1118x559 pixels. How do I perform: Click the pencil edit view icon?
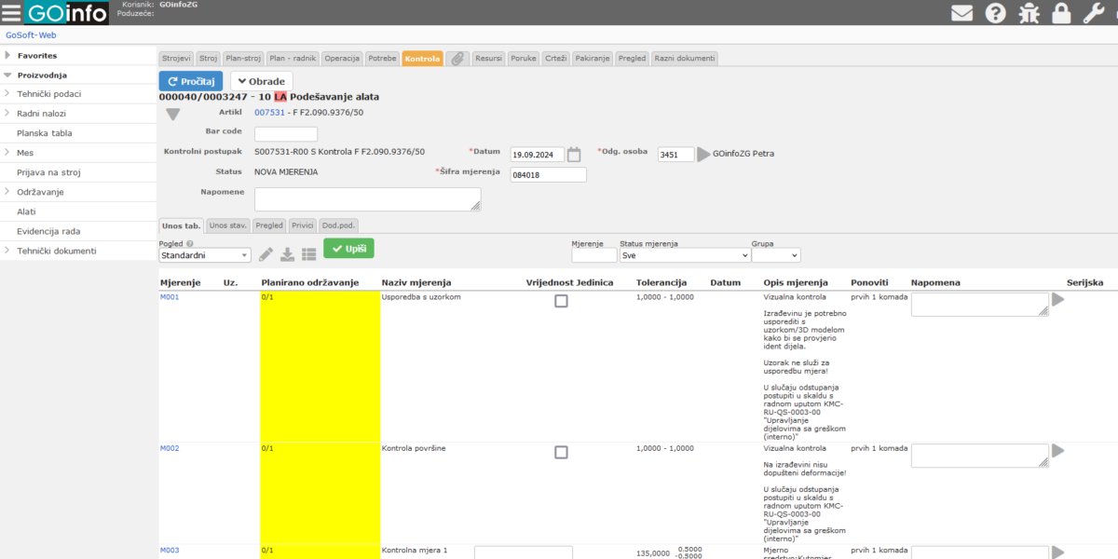coord(266,254)
